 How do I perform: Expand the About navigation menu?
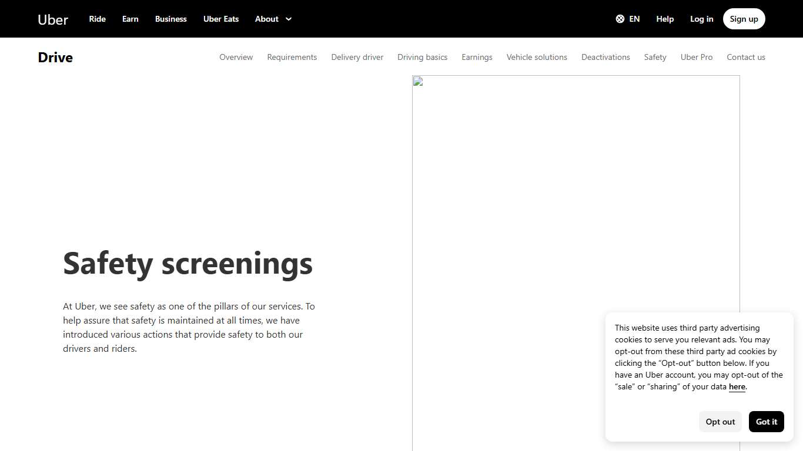(267, 19)
